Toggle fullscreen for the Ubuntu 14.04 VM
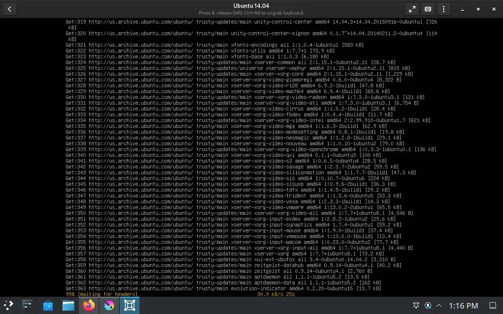The width and height of the screenshot is (503, 314). tap(412, 9)
